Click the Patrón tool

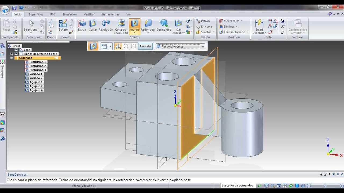203,21
